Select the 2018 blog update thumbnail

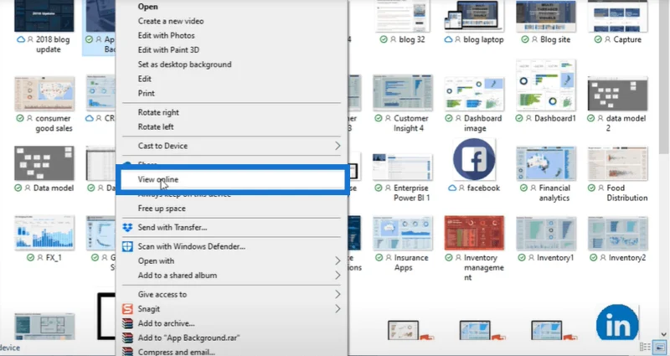(44, 16)
